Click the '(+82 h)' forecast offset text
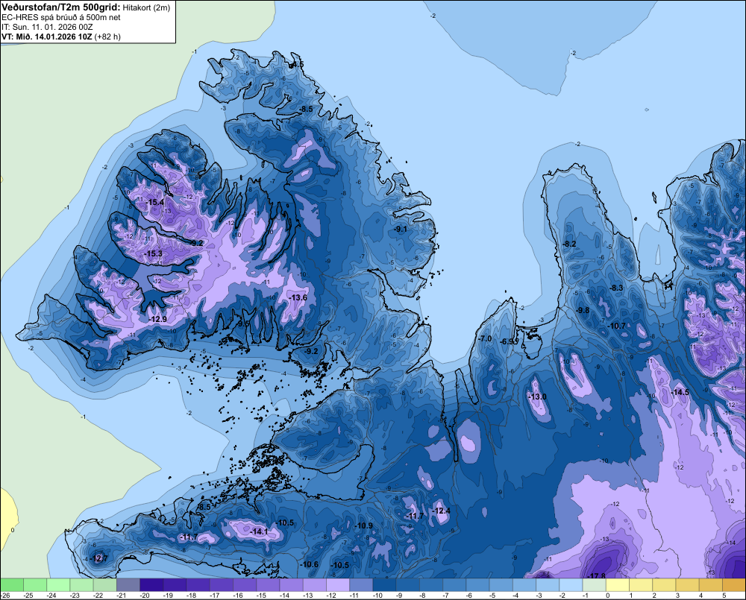The width and height of the screenshot is (746, 600). [107, 37]
